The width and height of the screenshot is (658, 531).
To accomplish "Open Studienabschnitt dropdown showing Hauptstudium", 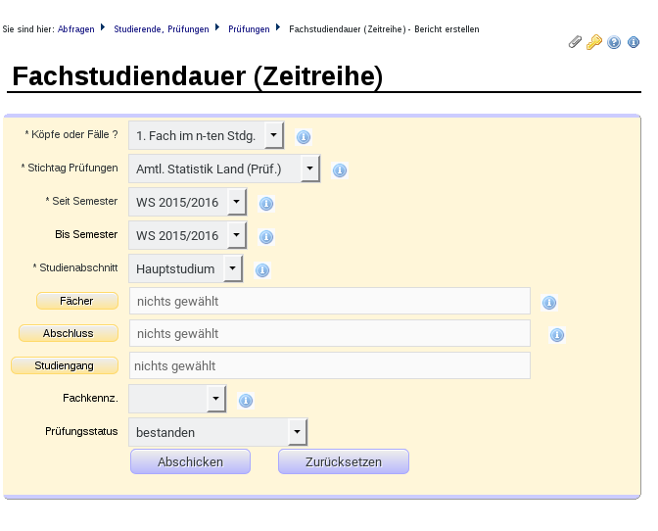I will pos(186,268).
